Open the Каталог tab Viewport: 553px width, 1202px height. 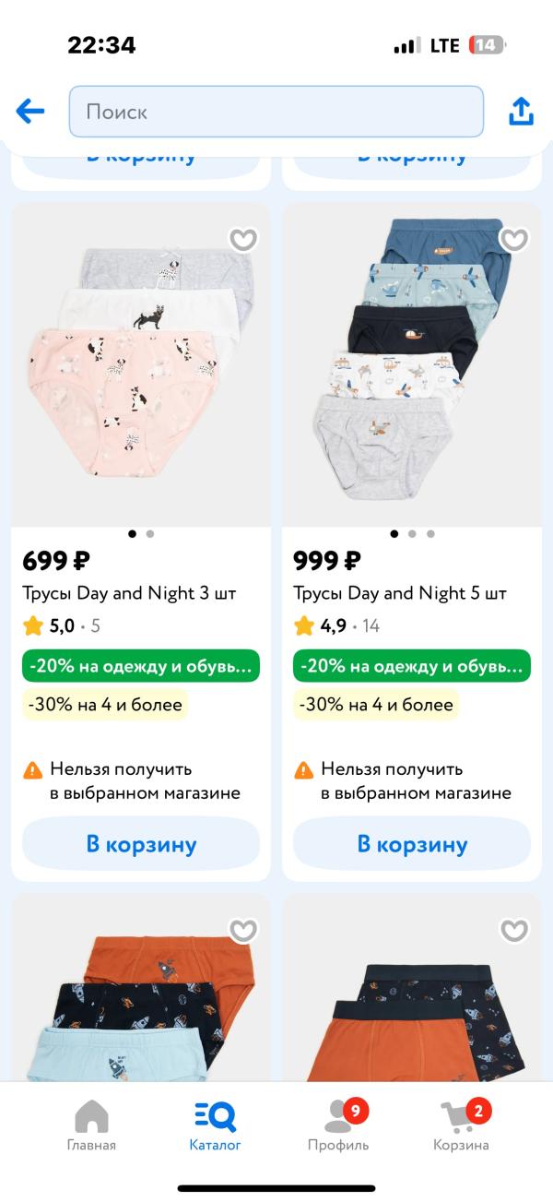216,1126
